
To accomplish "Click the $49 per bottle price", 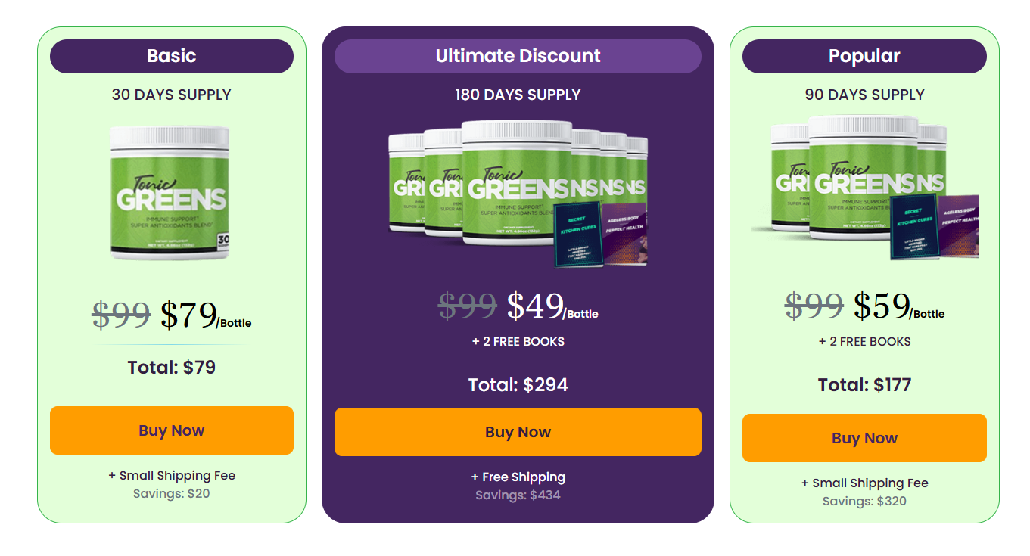I will click(536, 306).
